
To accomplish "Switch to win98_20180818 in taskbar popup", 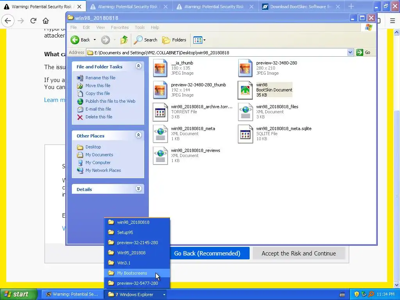I will pos(137,222).
